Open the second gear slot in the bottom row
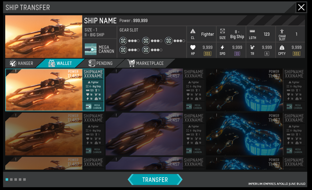 pos(146,50)
